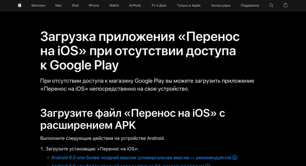Select iPad in the navigation bar
The image size is (306, 166).
pyautogui.click(x=75, y=6)
